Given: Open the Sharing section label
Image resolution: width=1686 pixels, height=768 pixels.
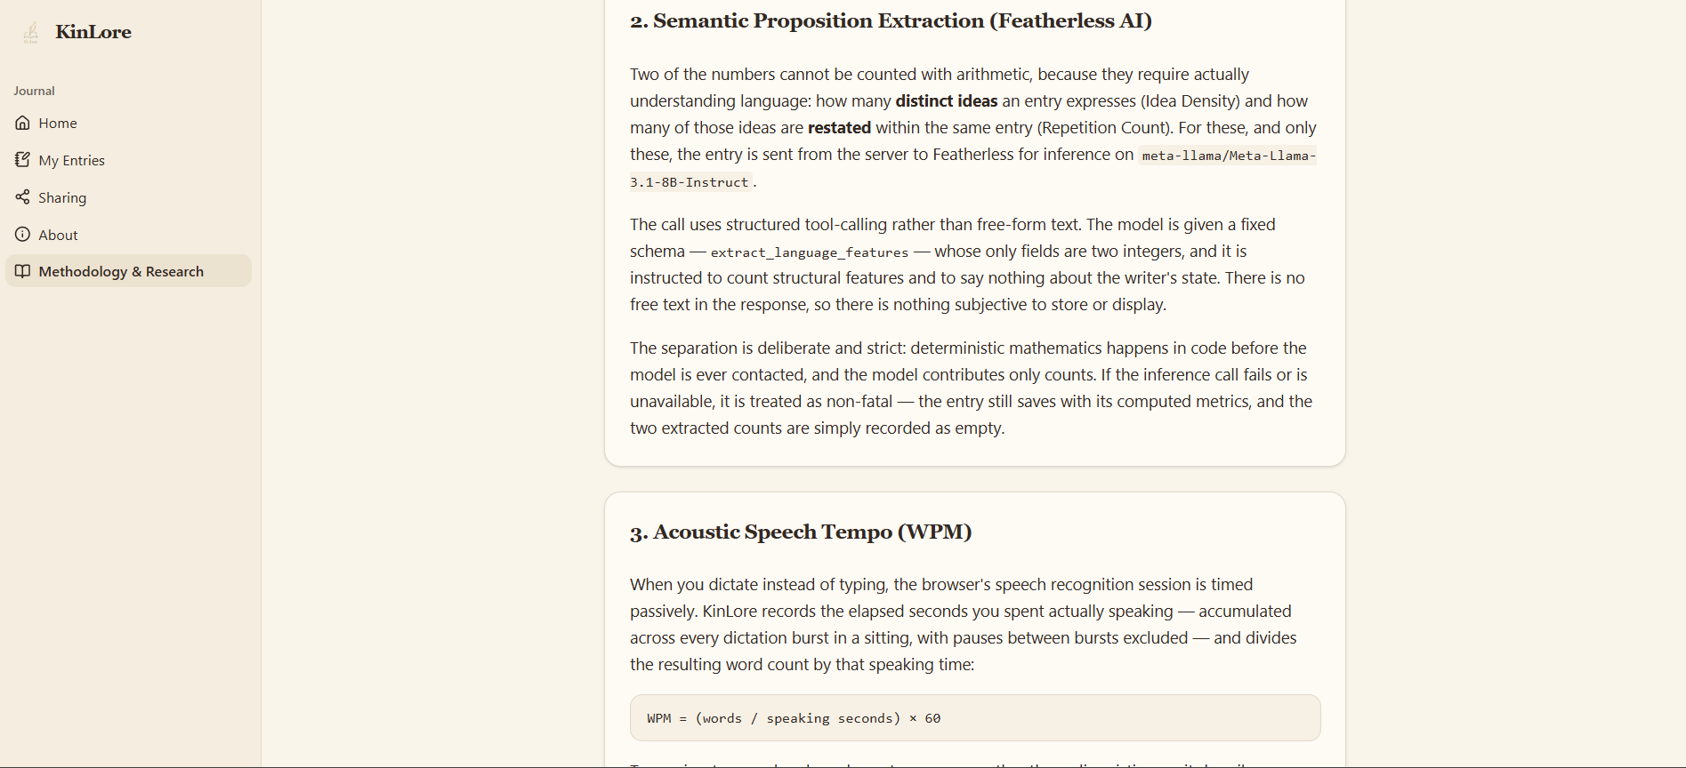Looking at the screenshot, I should (62, 198).
